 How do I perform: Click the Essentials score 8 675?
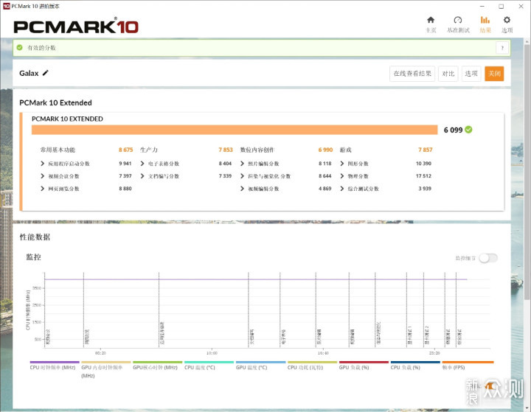coord(125,150)
